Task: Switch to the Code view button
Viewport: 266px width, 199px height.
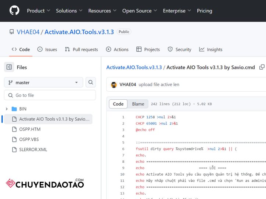Action: 118,104
